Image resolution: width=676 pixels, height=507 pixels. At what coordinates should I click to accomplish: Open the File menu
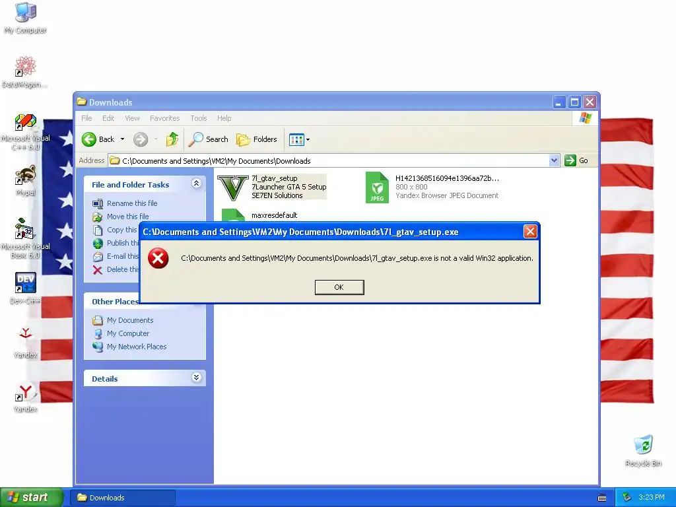click(86, 118)
